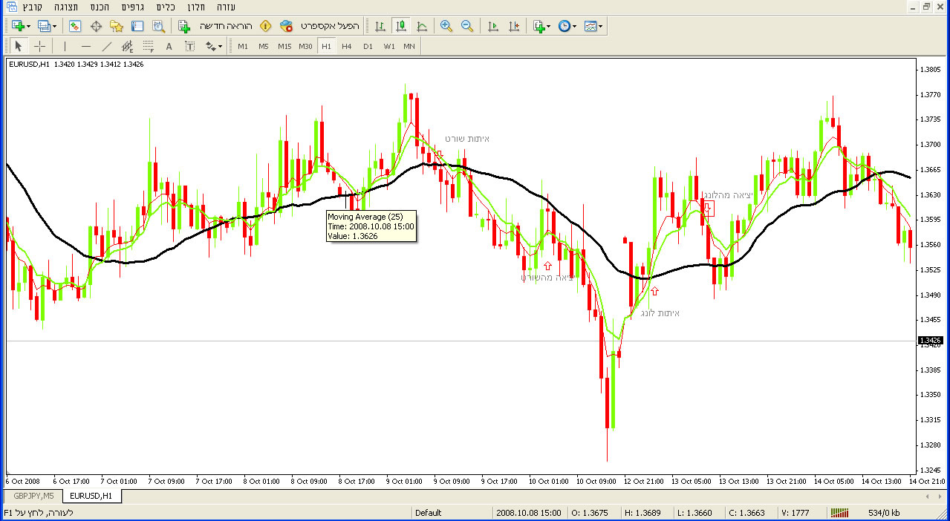950x521 pixels.
Task: Select the H4 timeframe button
Action: click(x=347, y=46)
